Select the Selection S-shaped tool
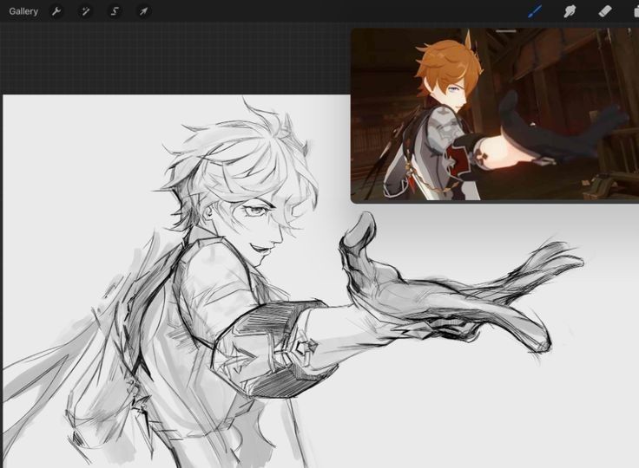 click(115, 11)
